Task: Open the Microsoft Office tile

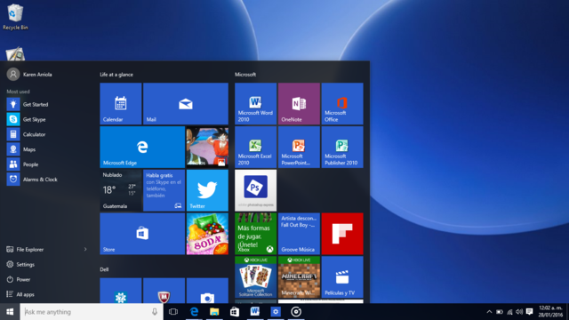Action: [342, 104]
